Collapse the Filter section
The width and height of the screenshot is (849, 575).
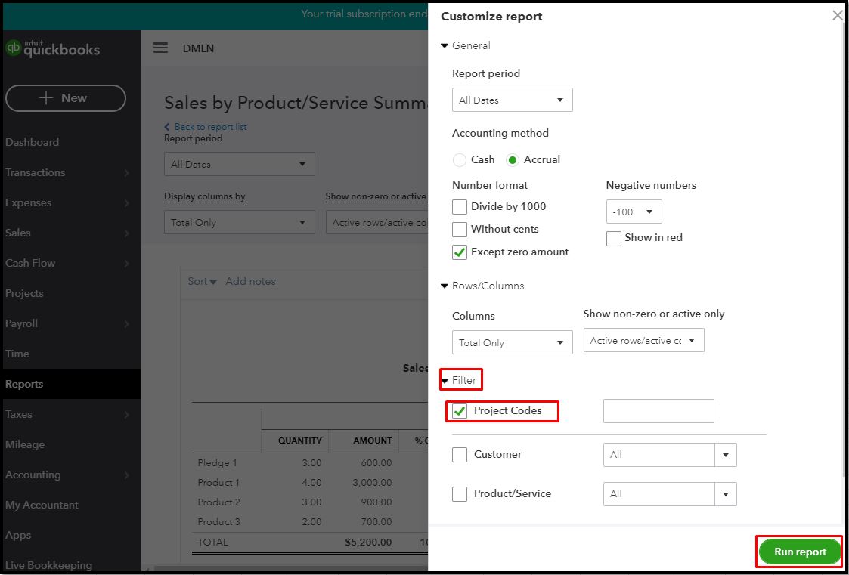click(x=445, y=381)
